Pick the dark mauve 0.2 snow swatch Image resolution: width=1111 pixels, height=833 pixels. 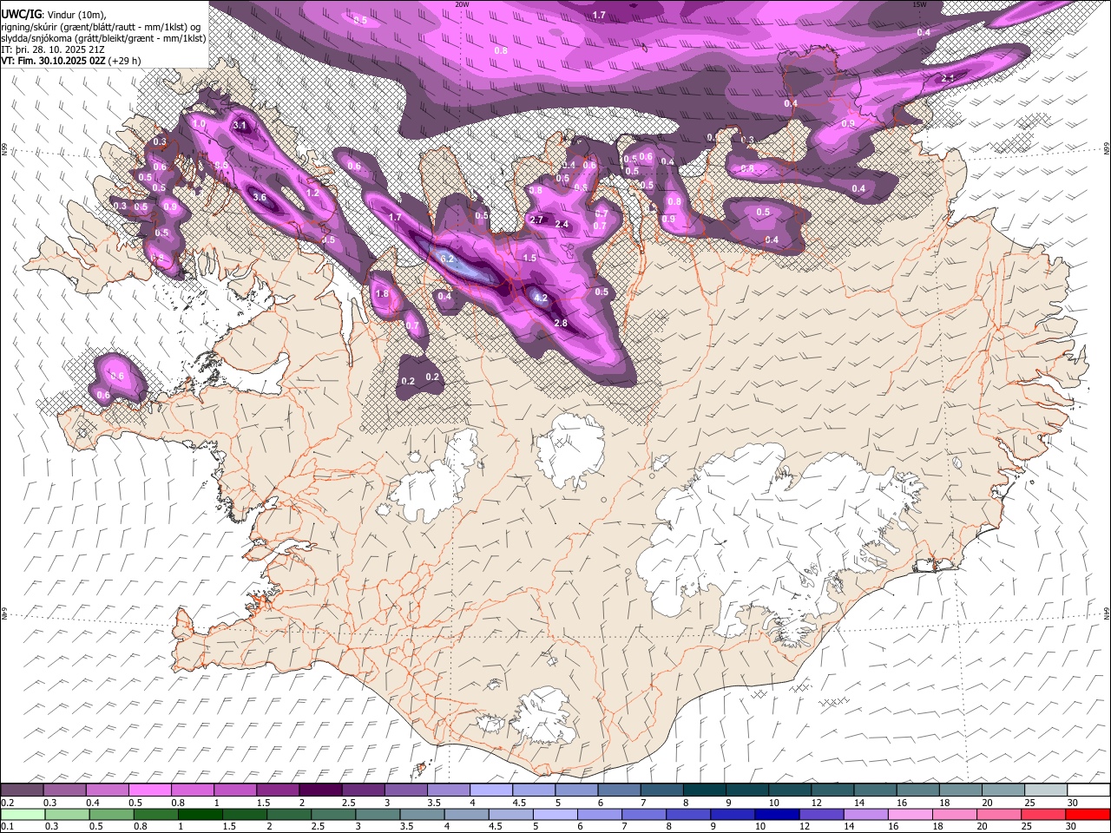point(23,790)
